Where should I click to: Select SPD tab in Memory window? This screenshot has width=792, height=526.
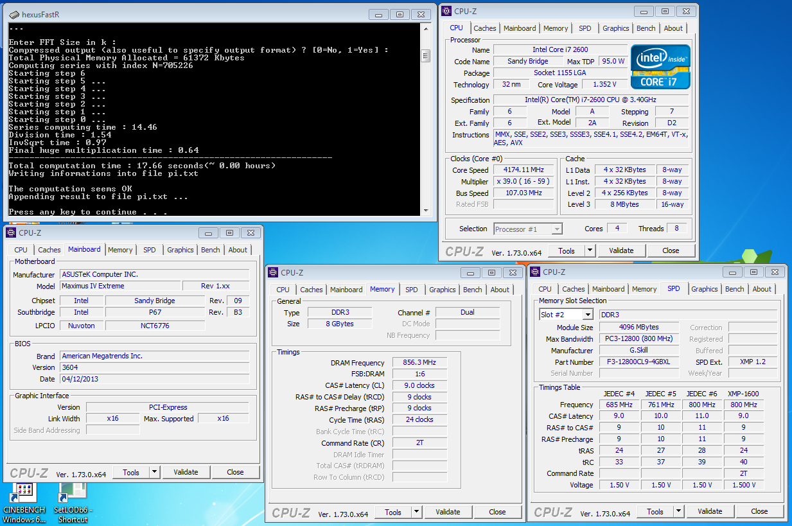(412, 290)
